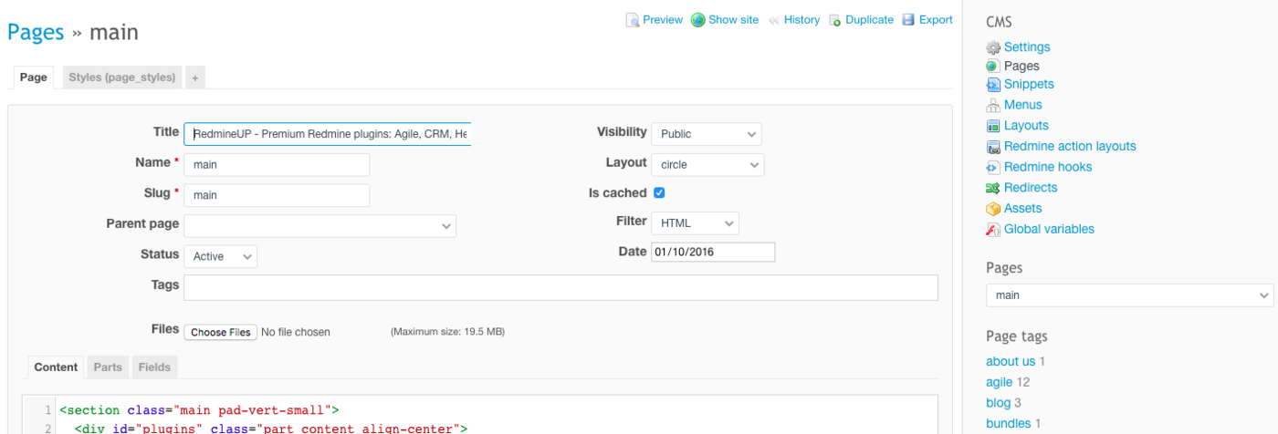Click the Menus icon in sidebar
The width and height of the screenshot is (1278, 434).
(993, 105)
